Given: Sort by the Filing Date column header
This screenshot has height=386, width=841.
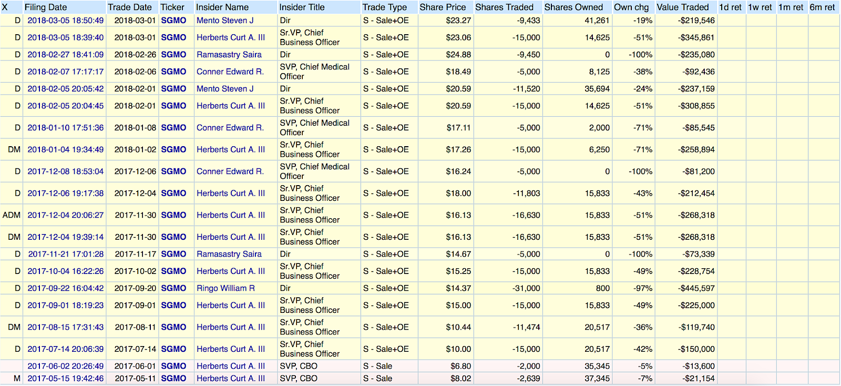Looking at the screenshot, I should (46, 7).
